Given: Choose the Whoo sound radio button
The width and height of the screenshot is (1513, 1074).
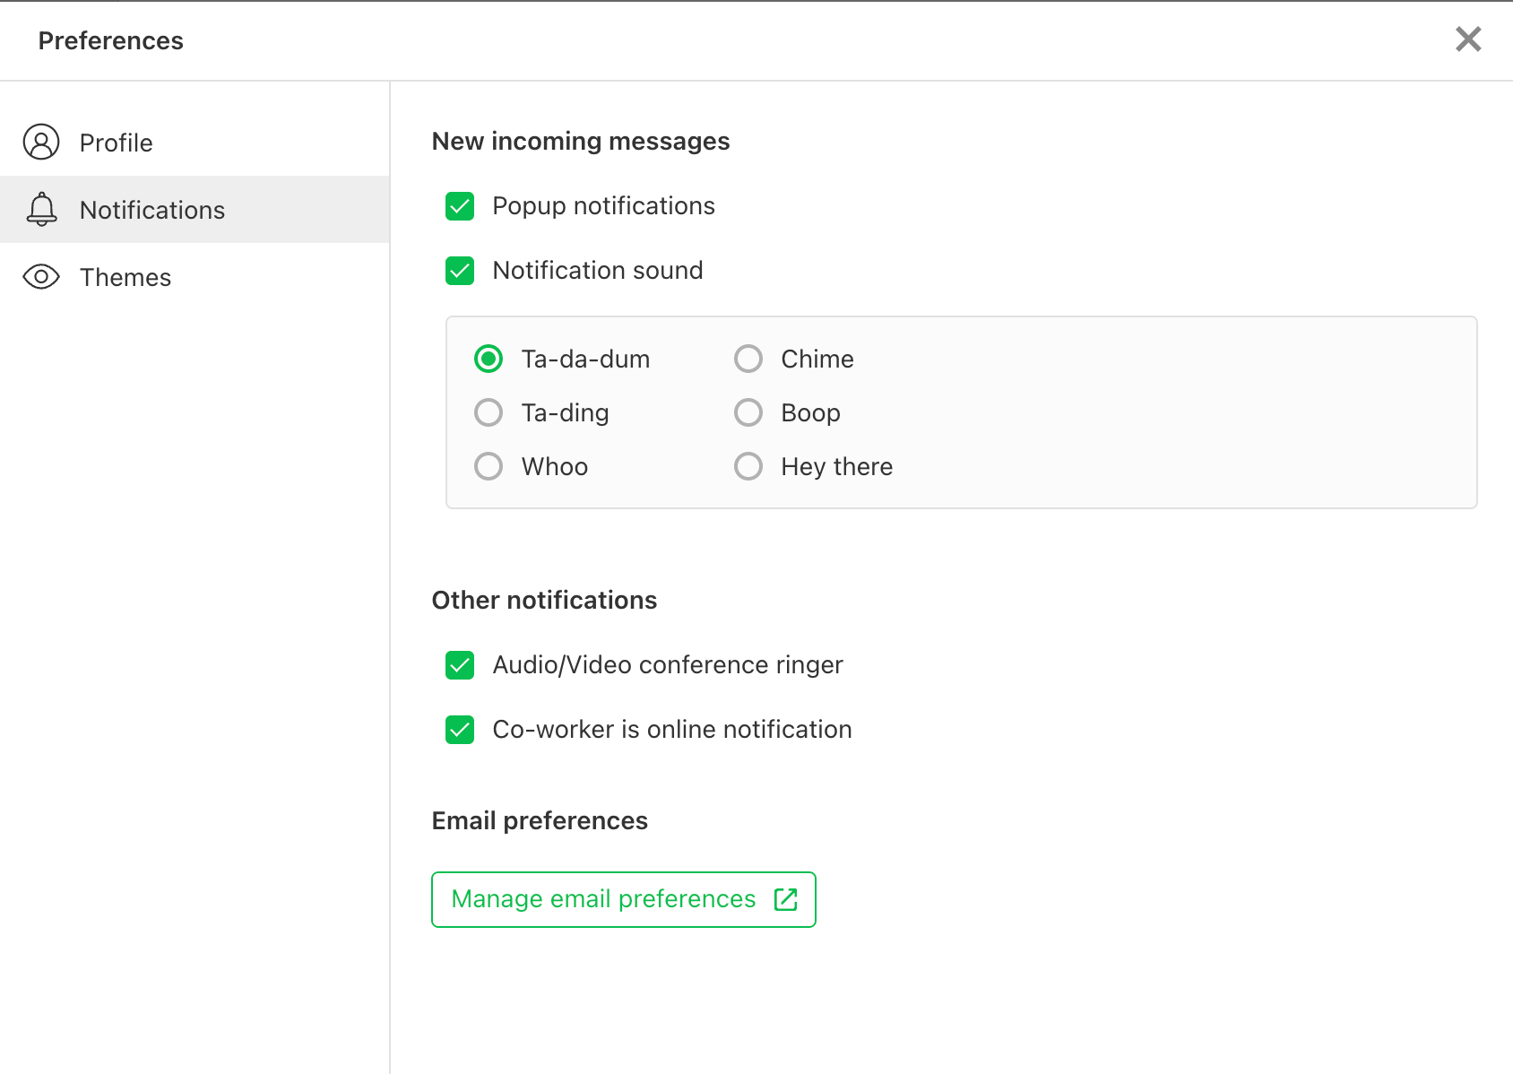Looking at the screenshot, I should (x=488, y=467).
